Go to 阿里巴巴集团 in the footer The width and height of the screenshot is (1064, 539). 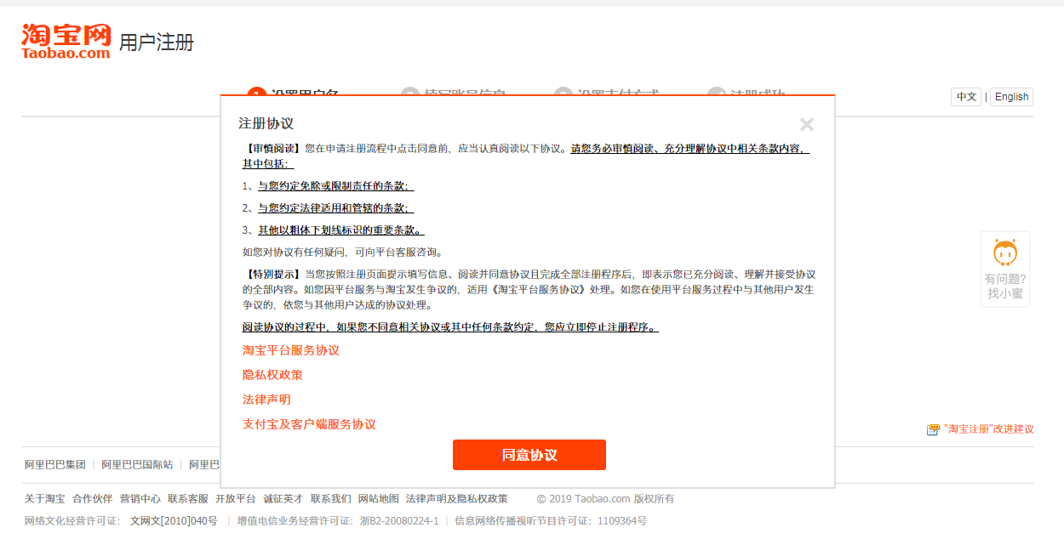pyautogui.click(x=55, y=465)
